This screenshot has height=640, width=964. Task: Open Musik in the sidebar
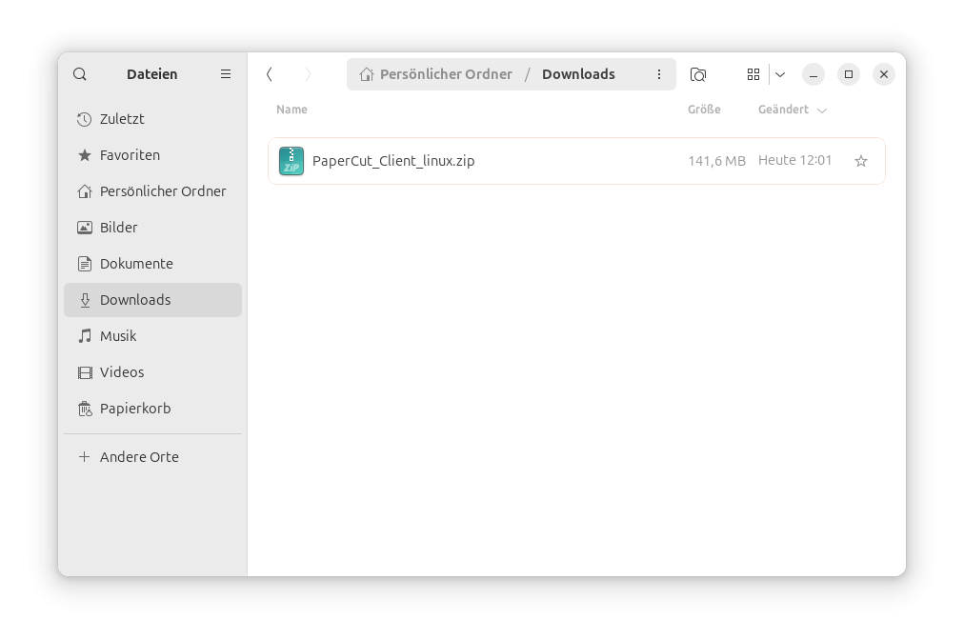click(152, 336)
